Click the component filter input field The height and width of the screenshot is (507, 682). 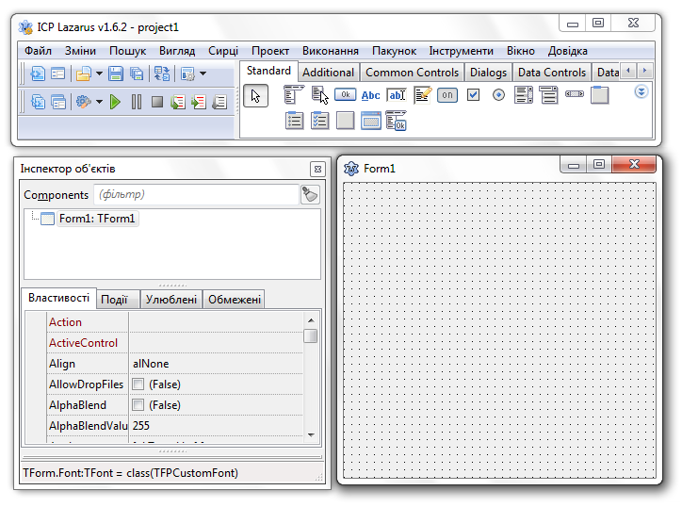coord(196,194)
